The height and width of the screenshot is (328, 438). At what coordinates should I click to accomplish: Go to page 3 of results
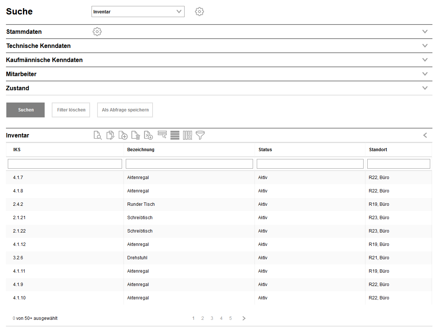pyautogui.click(x=212, y=318)
